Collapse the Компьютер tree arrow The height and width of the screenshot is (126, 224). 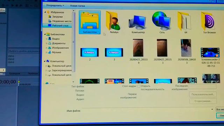(x=44, y=61)
